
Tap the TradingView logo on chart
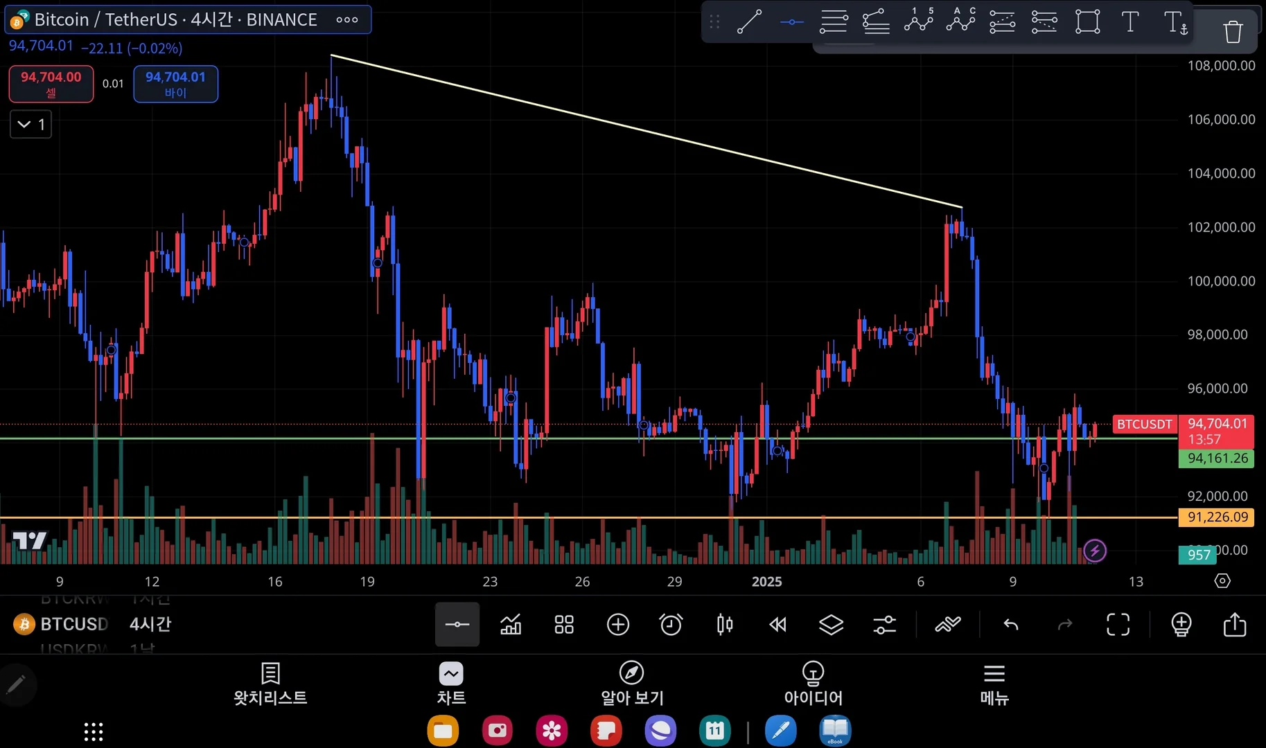(30, 541)
